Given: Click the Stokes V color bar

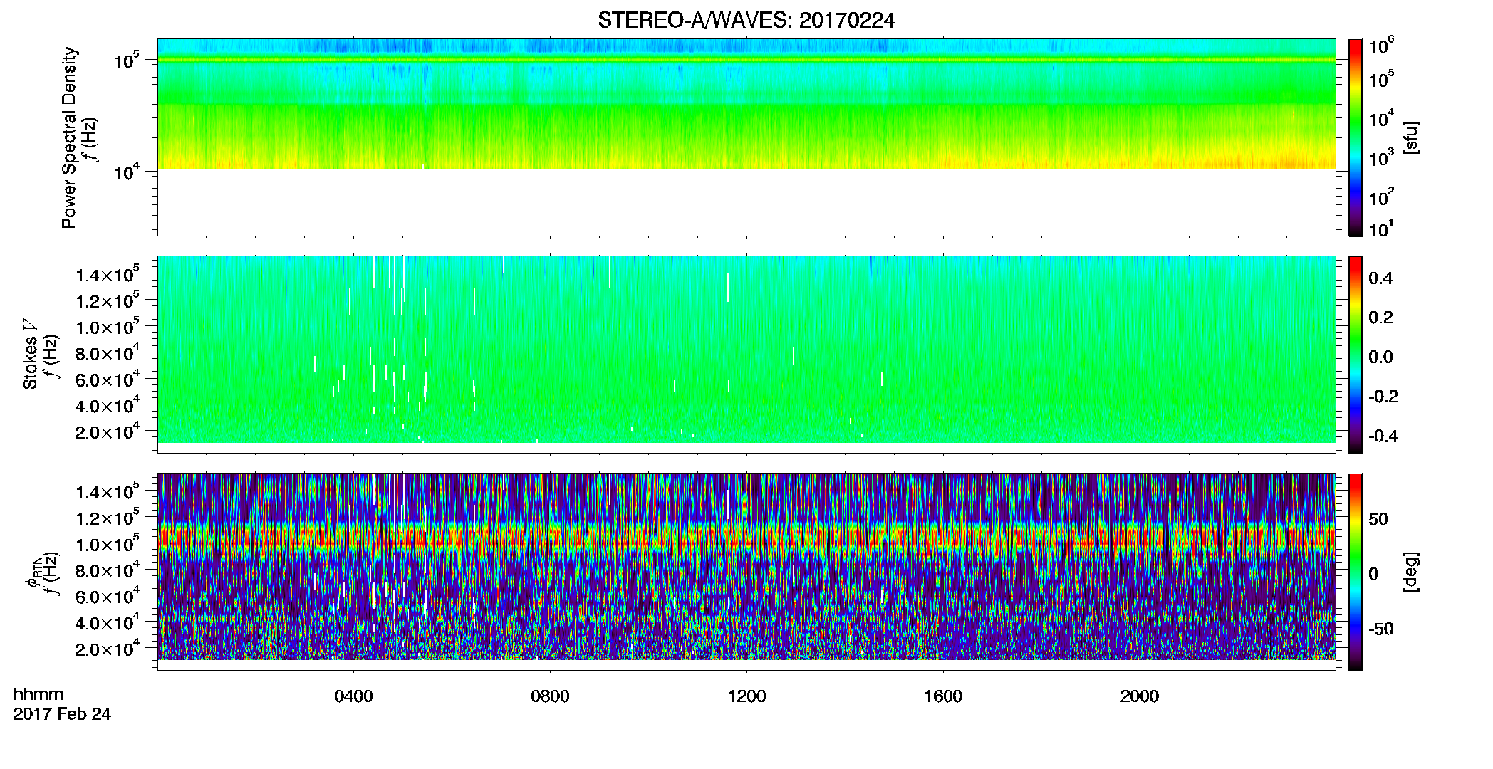Looking at the screenshot, I should pos(1356,355).
